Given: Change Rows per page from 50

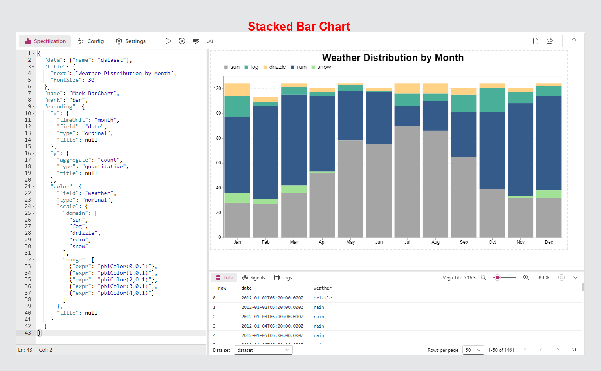Looking at the screenshot, I should [x=473, y=349].
